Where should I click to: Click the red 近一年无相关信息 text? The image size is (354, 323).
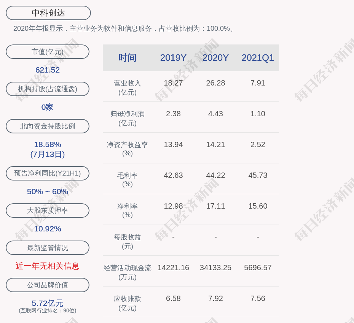[x=48, y=266]
